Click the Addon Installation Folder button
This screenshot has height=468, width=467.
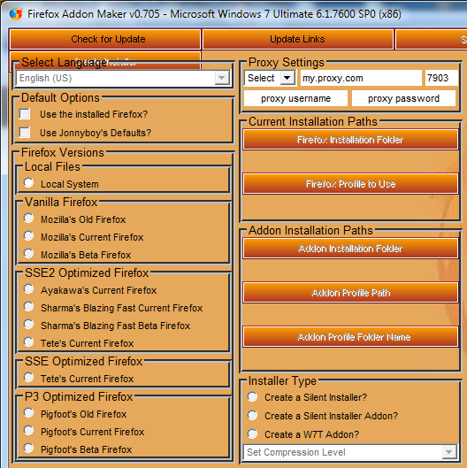(x=350, y=249)
